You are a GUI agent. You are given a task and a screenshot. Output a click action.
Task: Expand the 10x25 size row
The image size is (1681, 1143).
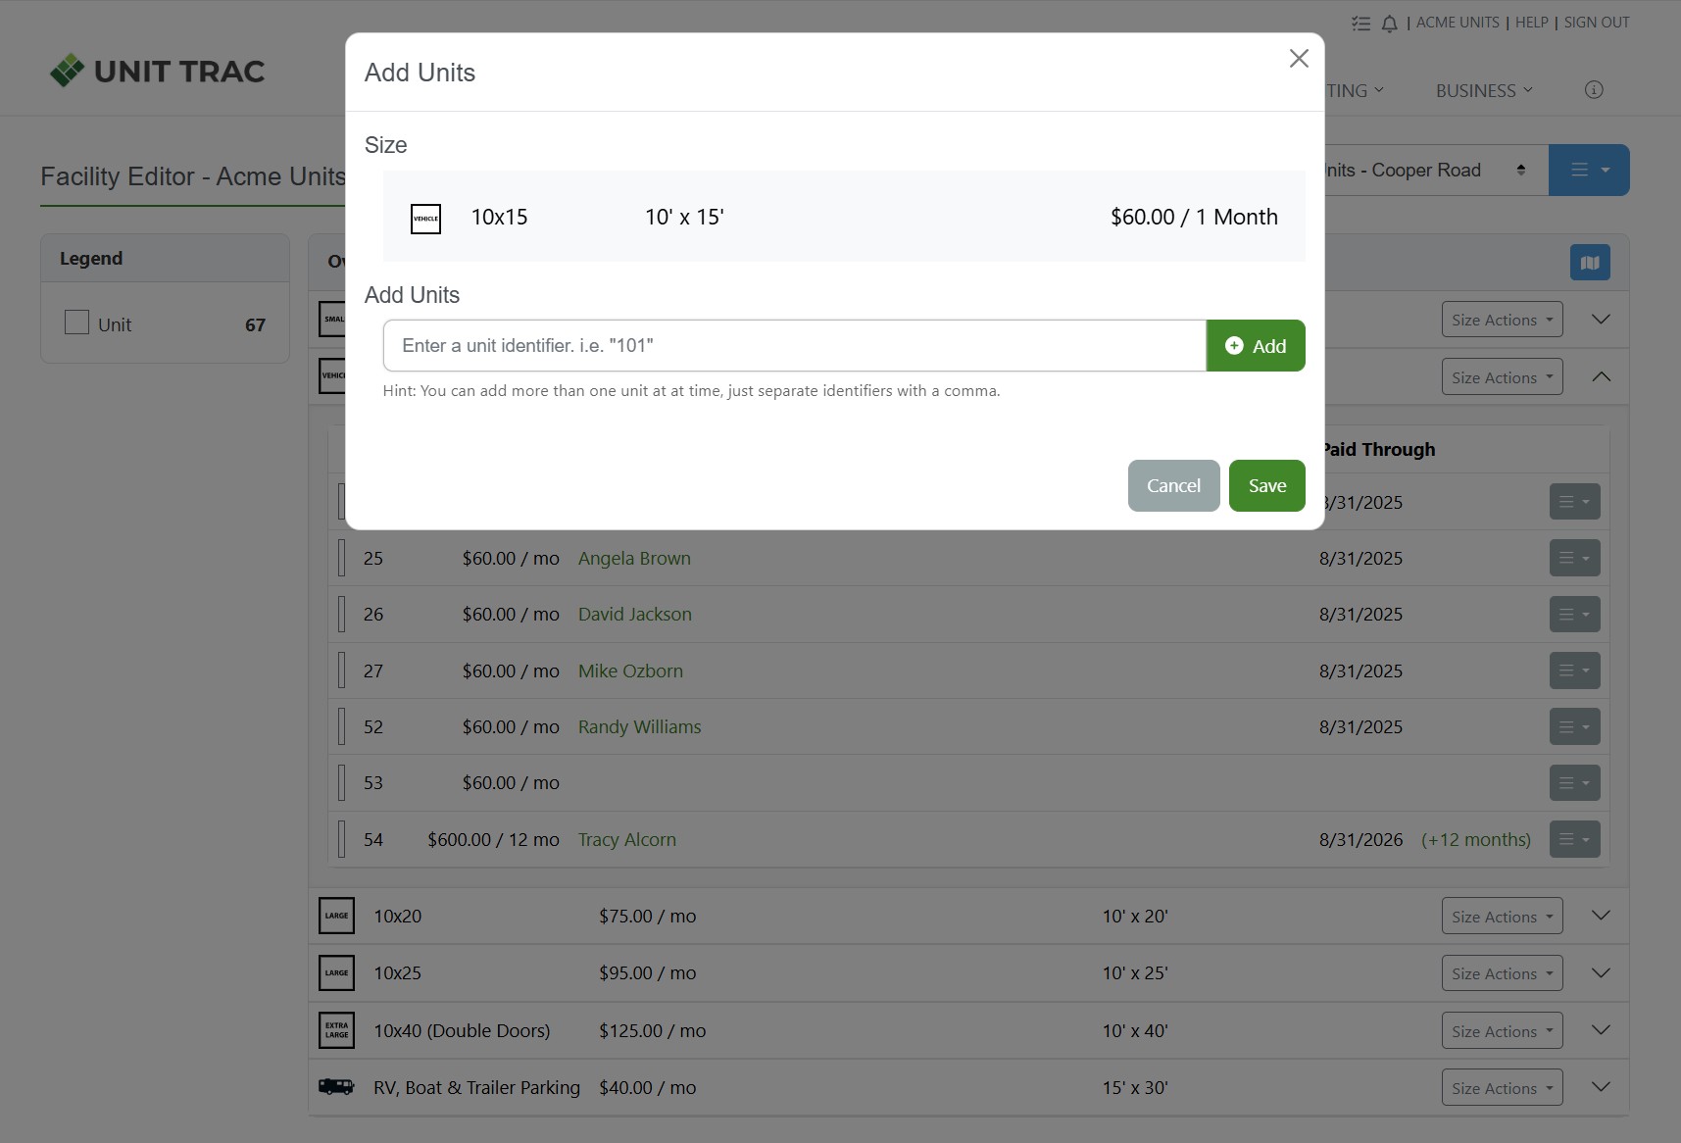click(1601, 973)
